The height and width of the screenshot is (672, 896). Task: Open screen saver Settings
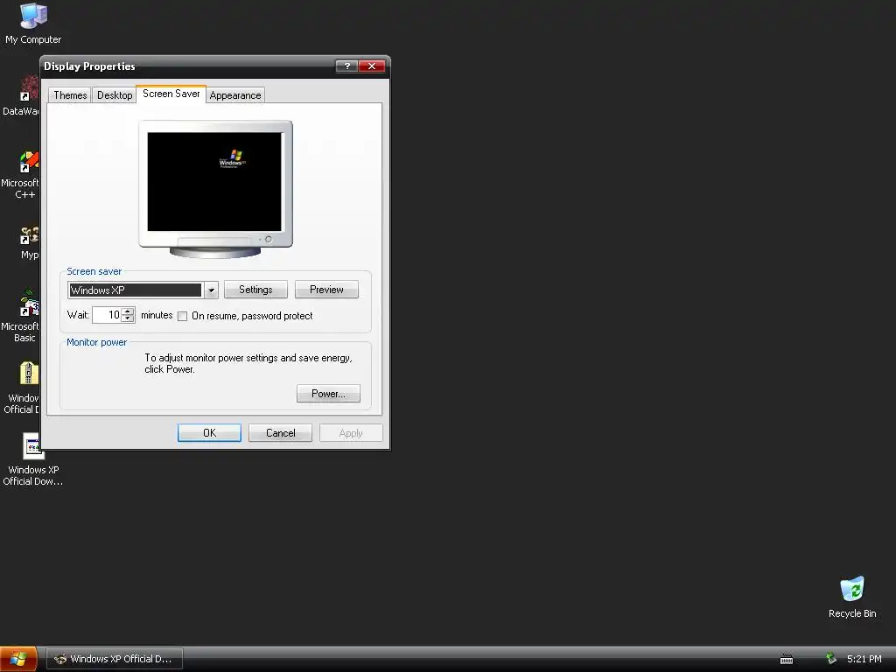point(255,290)
